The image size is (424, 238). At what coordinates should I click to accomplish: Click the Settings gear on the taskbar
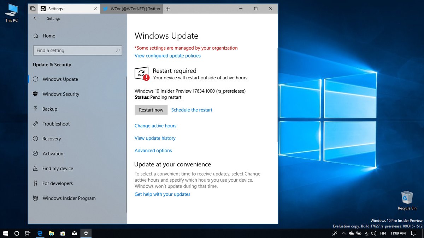pos(86,233)
